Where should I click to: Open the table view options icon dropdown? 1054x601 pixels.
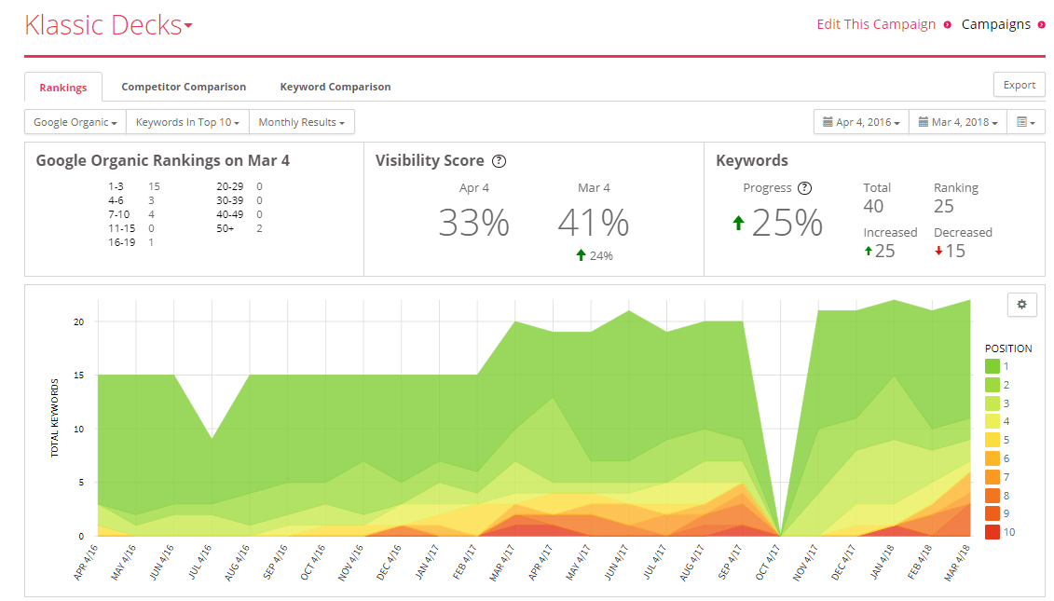(1026, 122)
